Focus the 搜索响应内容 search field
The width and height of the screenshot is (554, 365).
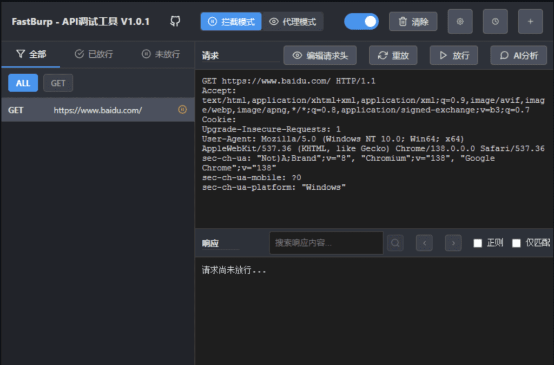pyautogui.click(x=326, y=243)
